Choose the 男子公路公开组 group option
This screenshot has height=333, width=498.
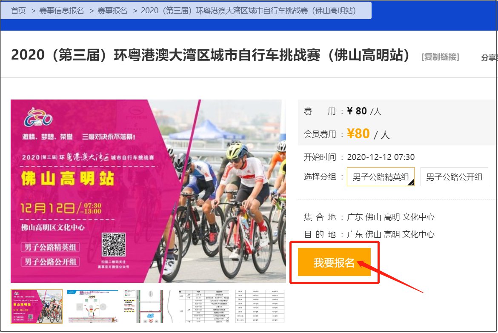(454, 177)
